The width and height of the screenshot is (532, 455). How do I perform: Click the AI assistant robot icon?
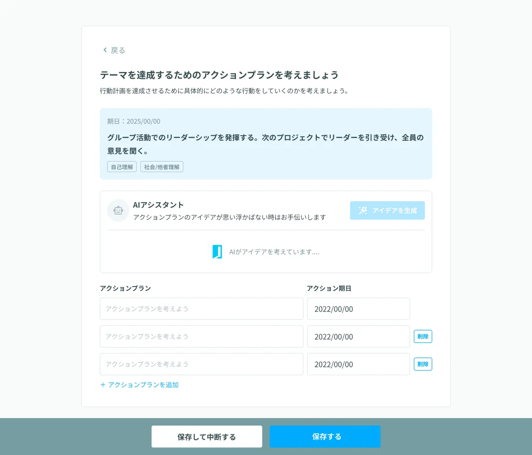118,210
